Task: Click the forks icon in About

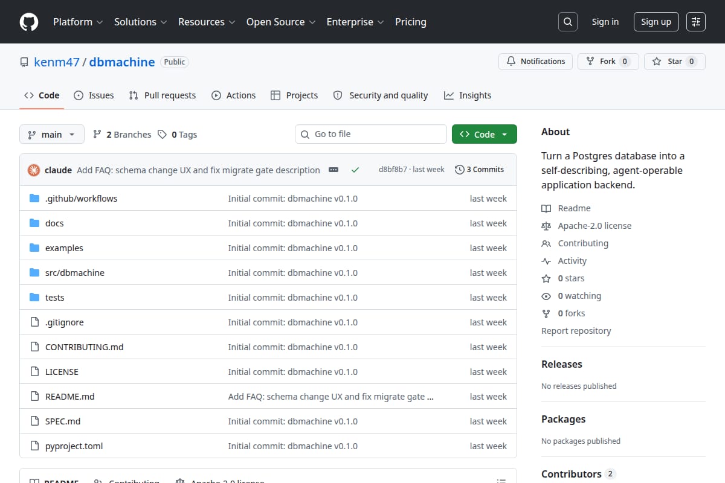Action: click(x=546, y=313)
